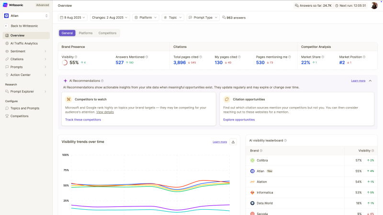The height and width of the screenshot is (215, 383).
Task: Click the Citation opportunities icon
Action: pos(226,99)
